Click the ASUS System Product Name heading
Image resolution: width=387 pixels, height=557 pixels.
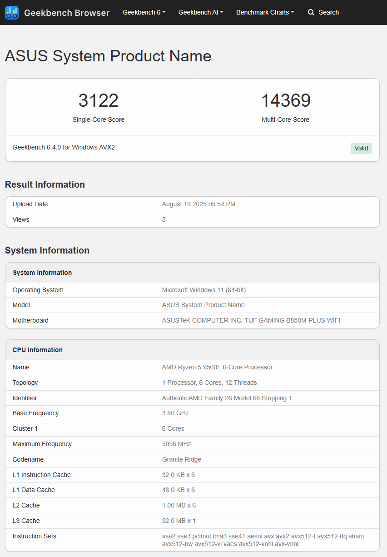108,56
